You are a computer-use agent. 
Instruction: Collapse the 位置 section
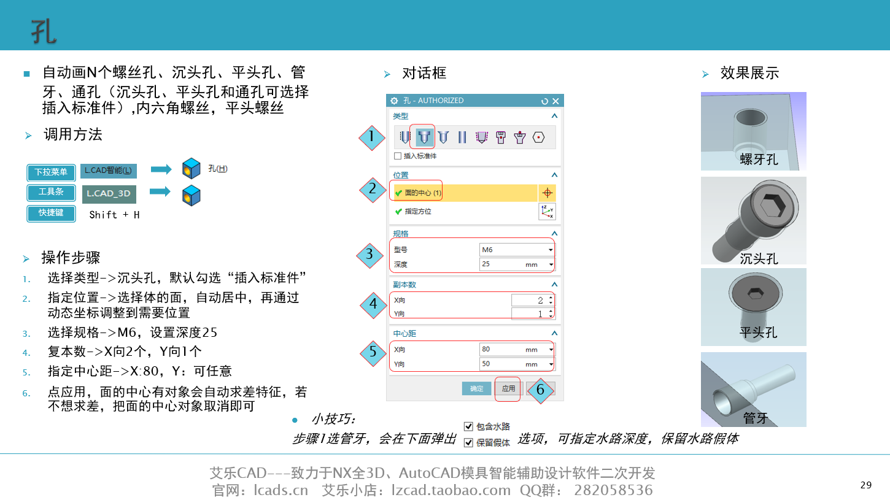pos(554,175)
